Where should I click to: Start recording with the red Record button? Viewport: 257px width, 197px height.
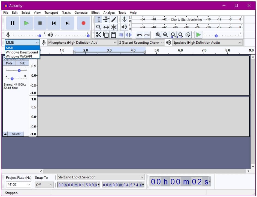point(83,23)
